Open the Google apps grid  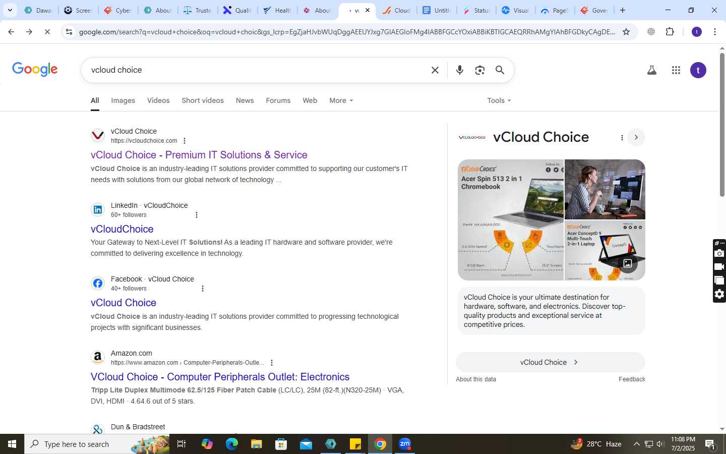click(x=676, y=70)
